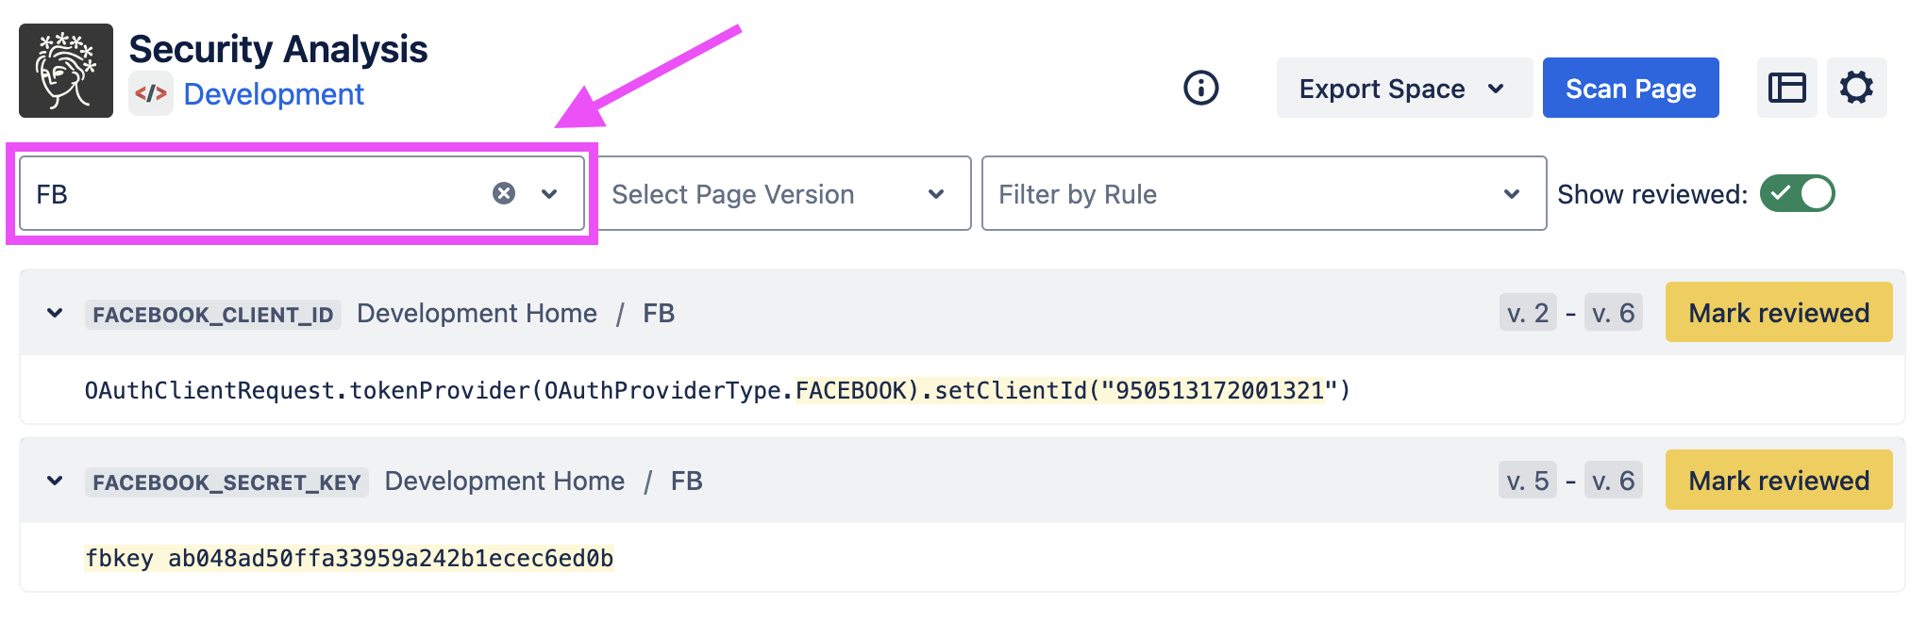Mark the FACEBOOK_SECRET_KEY finding as reviewed

point(1778,481)
